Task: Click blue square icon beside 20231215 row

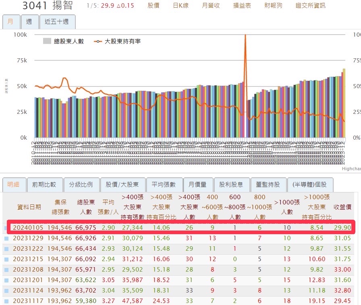Action: tap(6, 260)
